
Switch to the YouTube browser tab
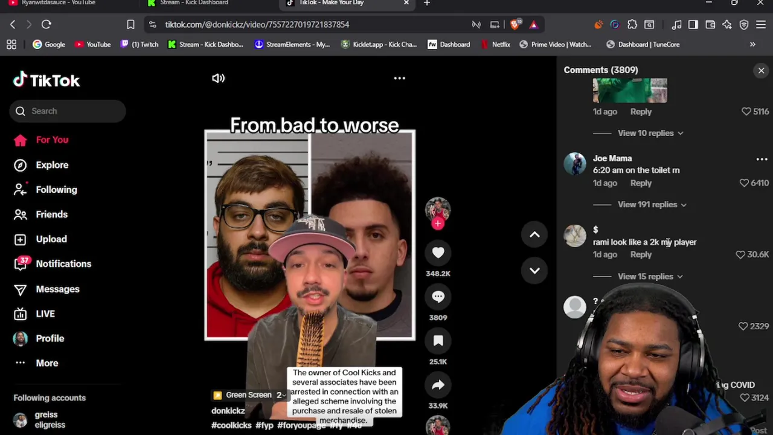[59, 3]
